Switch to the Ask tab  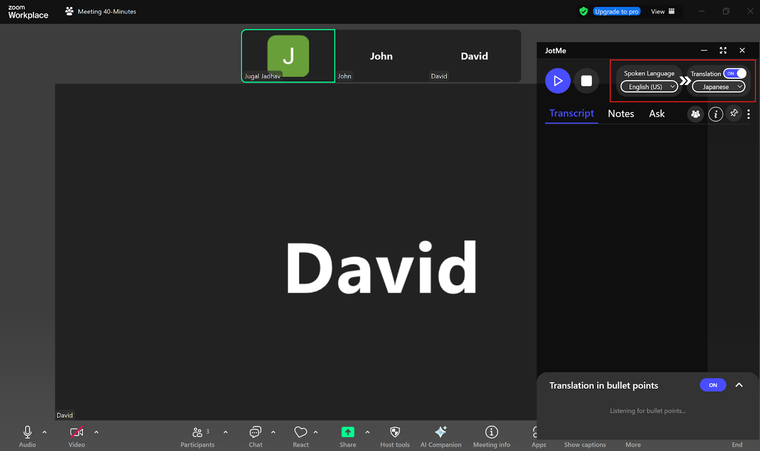tap(657, 114)
